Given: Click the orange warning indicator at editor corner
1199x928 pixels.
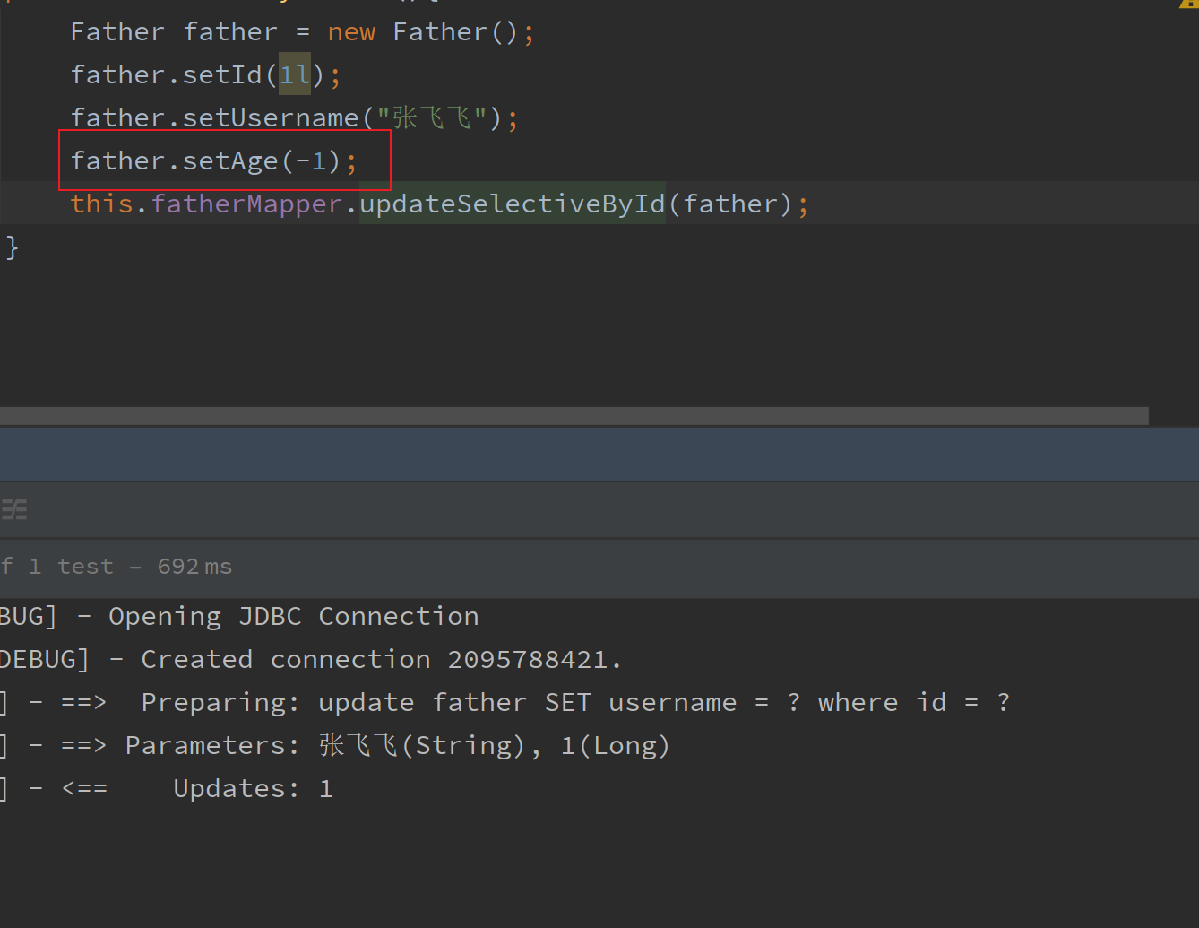Looking at the screenshot, I should [x=1189, y=4].
